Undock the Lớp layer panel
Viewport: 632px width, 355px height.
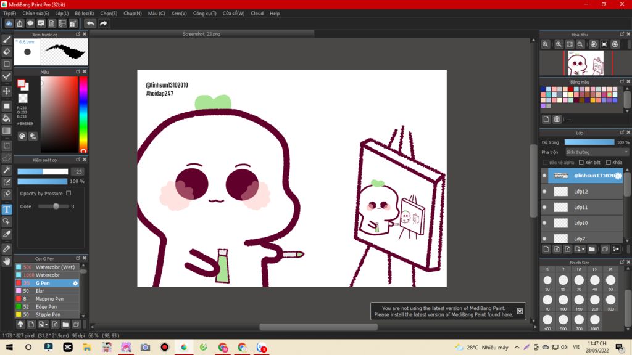(x=622, y=133)
